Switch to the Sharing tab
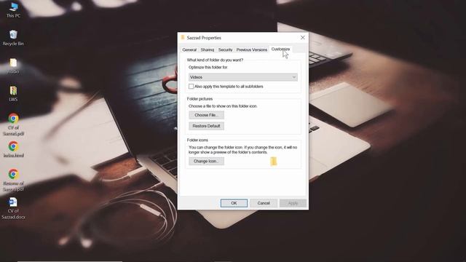The height and width of the screenshot is (262, 466). tap(207, 49)
